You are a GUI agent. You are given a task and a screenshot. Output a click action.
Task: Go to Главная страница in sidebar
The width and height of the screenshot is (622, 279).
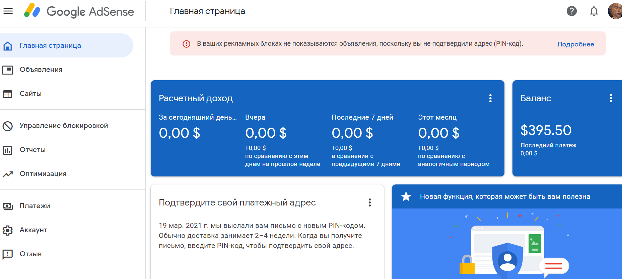point(67,45)
